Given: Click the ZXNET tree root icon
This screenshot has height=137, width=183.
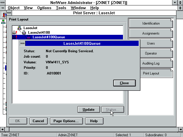Looking at the screenshot, I should tap(3, 22).
